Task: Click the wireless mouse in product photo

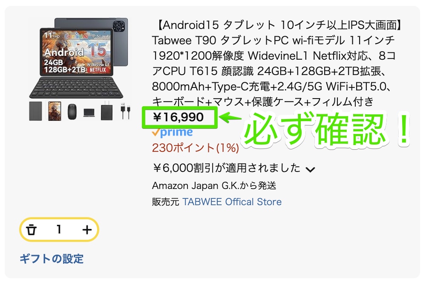Action: tap(72, 111)
